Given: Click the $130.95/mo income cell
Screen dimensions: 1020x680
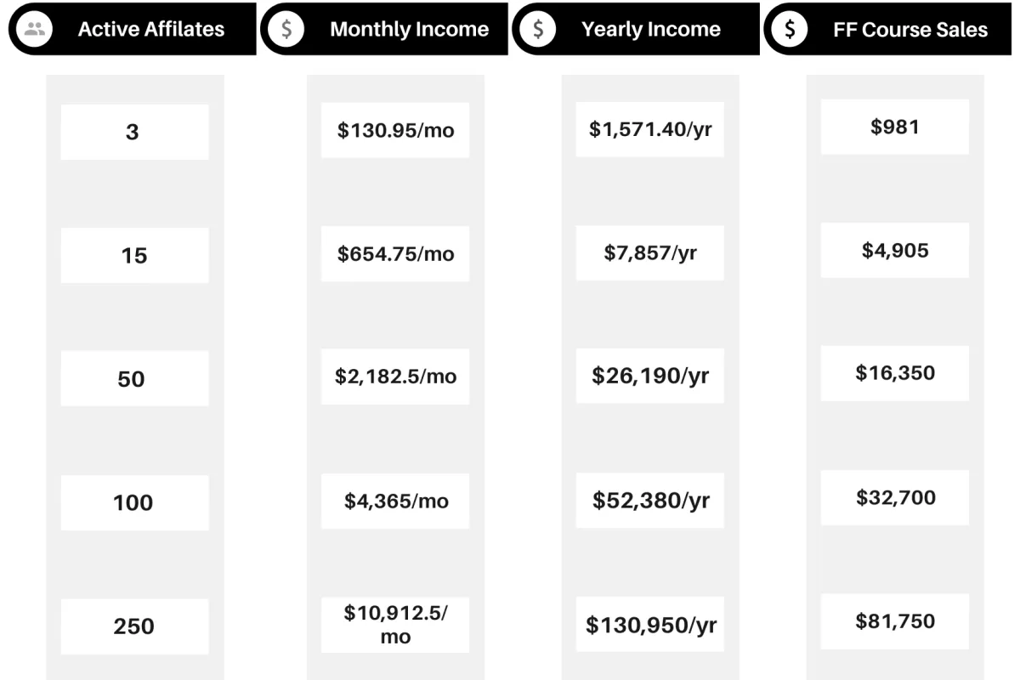Looking at the screenshot, I should pos(395,130).
